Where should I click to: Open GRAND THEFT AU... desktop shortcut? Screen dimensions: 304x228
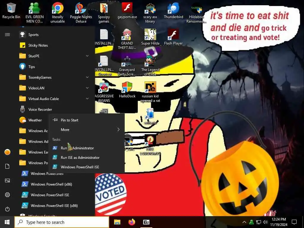[x=127, y=39]
